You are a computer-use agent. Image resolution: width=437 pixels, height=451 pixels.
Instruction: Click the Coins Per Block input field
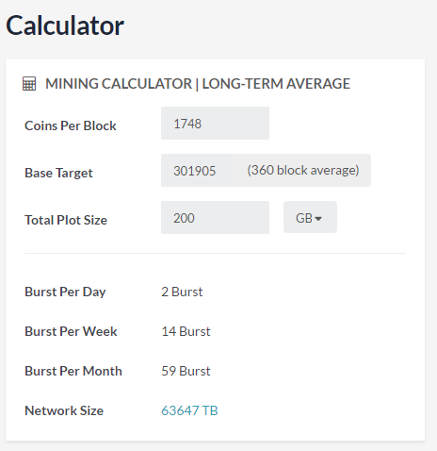pos(215,124)
